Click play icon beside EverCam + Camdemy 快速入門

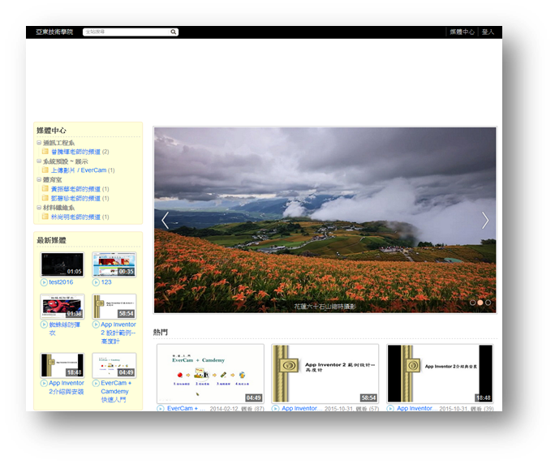[96, 384]
